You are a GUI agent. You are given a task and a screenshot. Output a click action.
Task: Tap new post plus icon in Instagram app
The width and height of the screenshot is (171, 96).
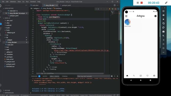coord(126,16)
